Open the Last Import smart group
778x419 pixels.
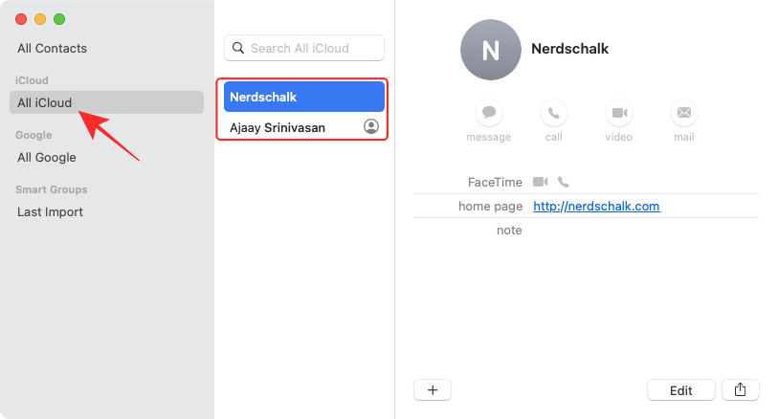click(50, 211)
